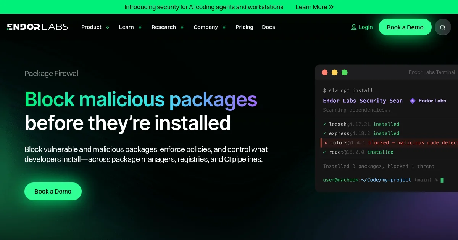458x240 pixels.
Task: Click 'Endor Labs Security Scan' terminal heading
Action: click(363, 101)
